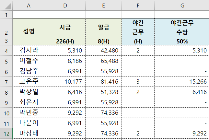Select the name cell 마상태
The image size is (209, 140).
(29, 133)
